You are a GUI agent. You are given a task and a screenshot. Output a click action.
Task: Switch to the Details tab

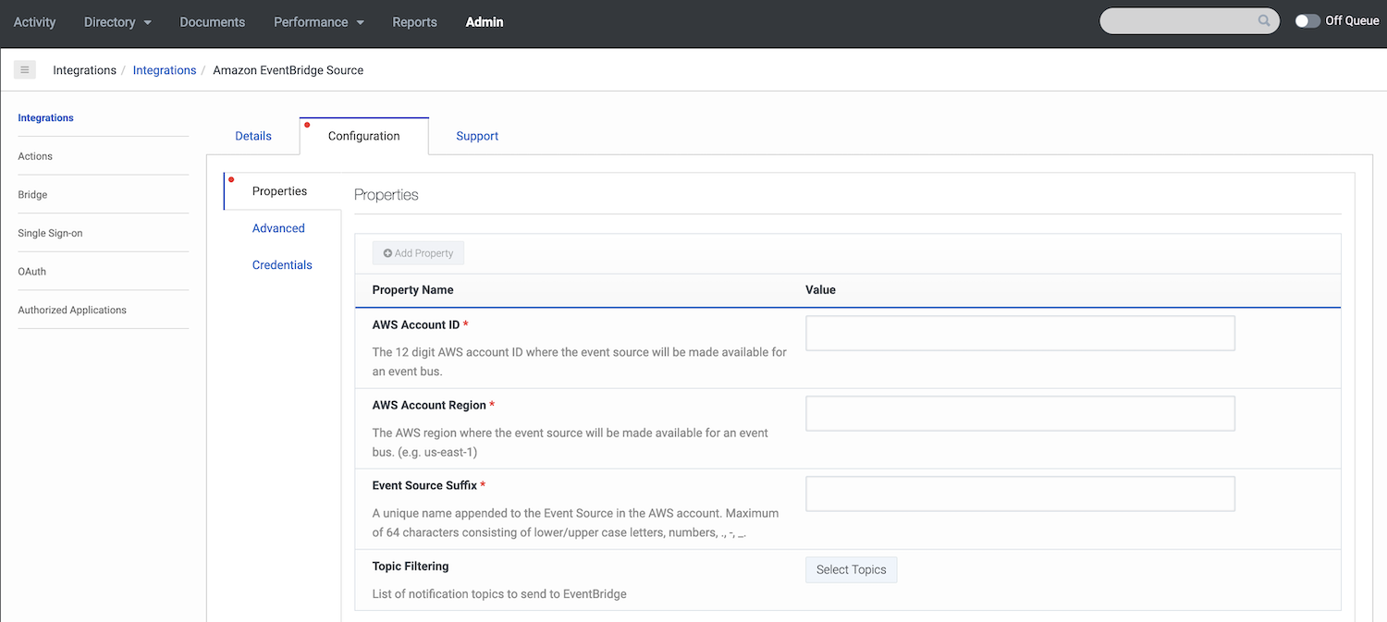point(252,136)
